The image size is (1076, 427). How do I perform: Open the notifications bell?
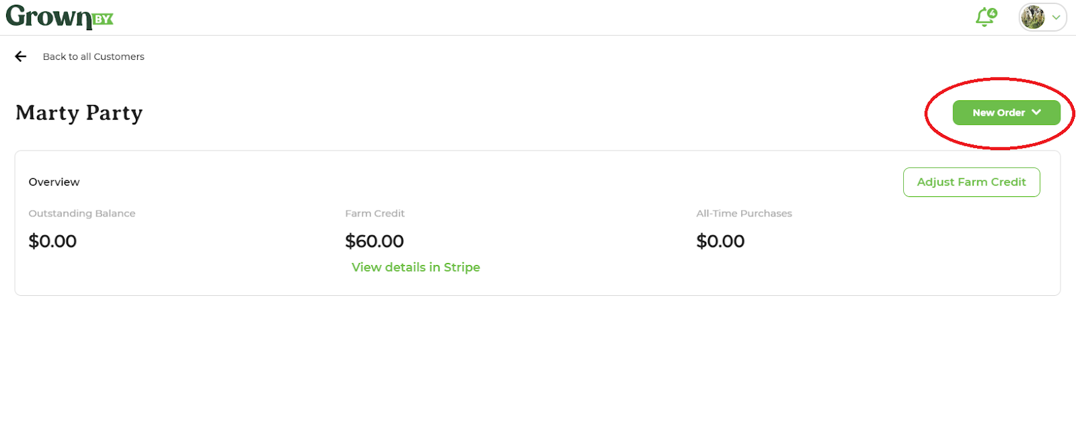coord(986,17)
